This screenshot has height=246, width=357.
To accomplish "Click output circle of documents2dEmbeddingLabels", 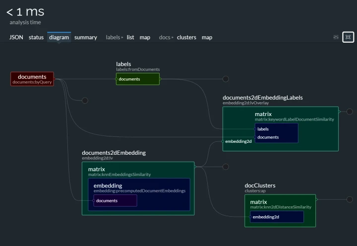I will [350, 112].
